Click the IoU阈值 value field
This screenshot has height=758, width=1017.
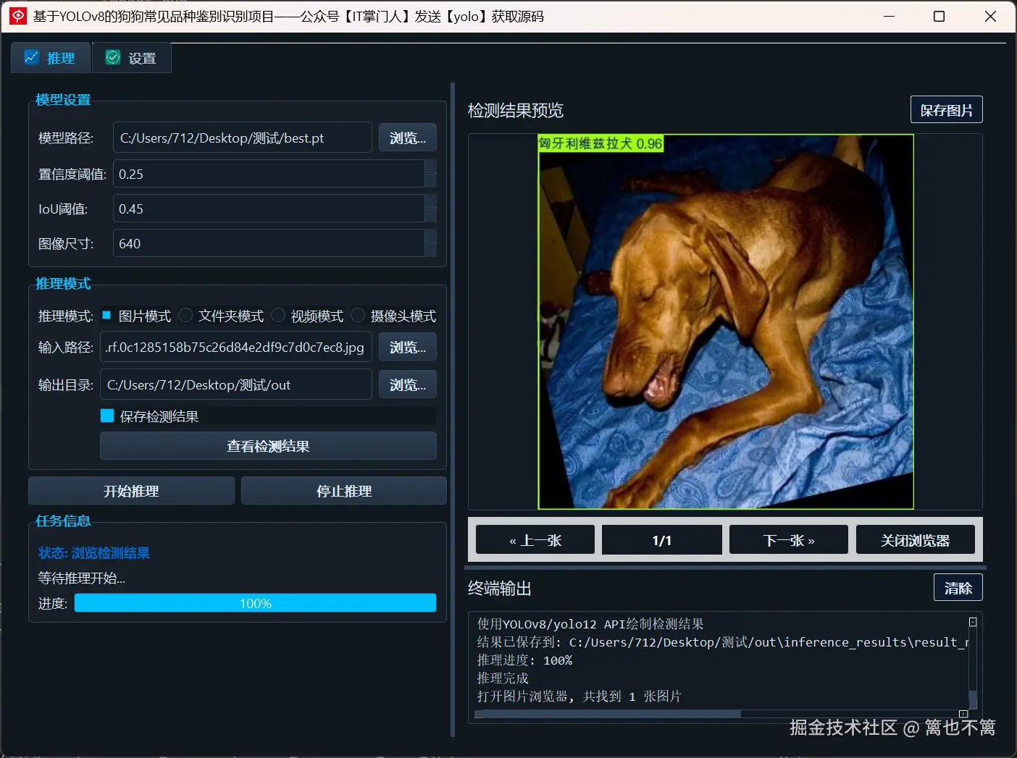(269, 209)
